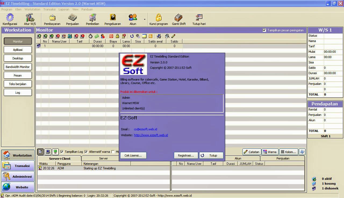344x198 pixels.
Task: Toggle the Alternatif warna option
Action: [86, 151]
